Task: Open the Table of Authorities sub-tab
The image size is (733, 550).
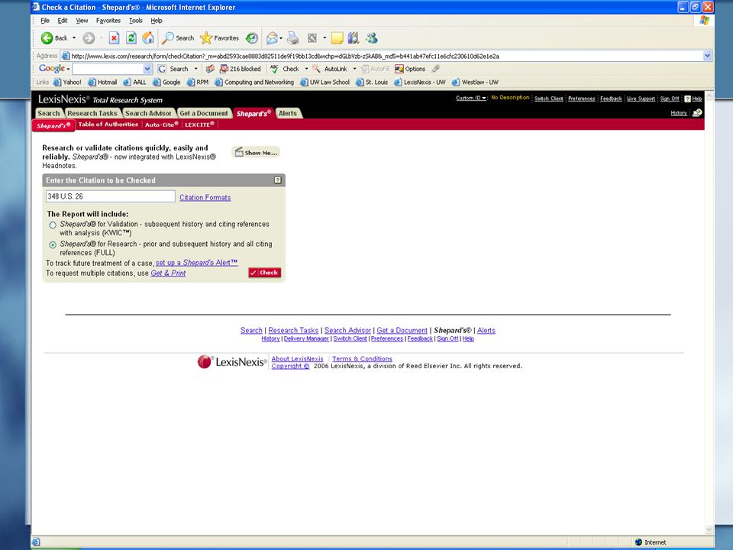Action: [108, 125]
